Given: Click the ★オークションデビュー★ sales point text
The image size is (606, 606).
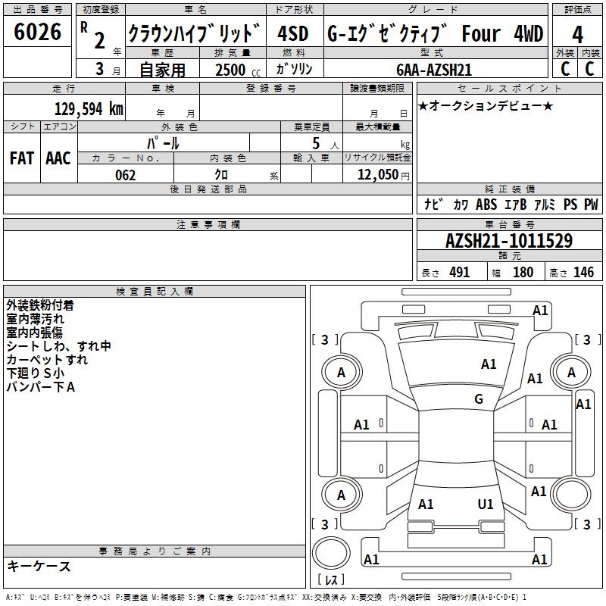Looking at the screenshot, I should [485, 106].
